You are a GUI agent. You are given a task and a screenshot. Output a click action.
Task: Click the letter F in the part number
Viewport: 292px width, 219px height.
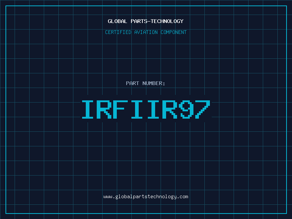pos(121,109)
